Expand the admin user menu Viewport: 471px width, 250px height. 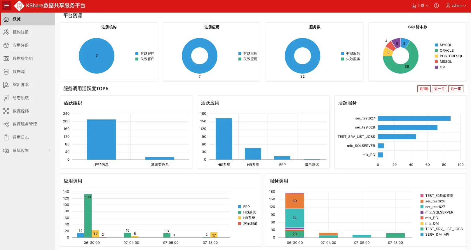click(456, 6)
